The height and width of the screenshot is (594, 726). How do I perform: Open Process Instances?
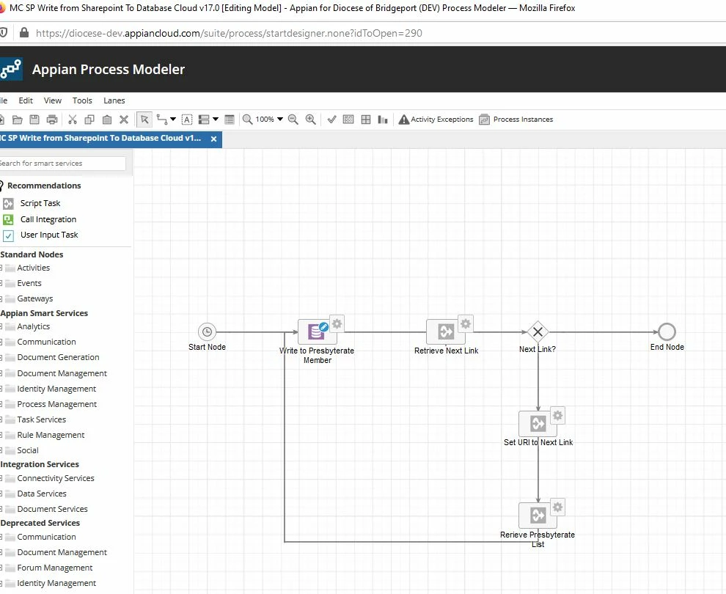(x=516, y=120)
